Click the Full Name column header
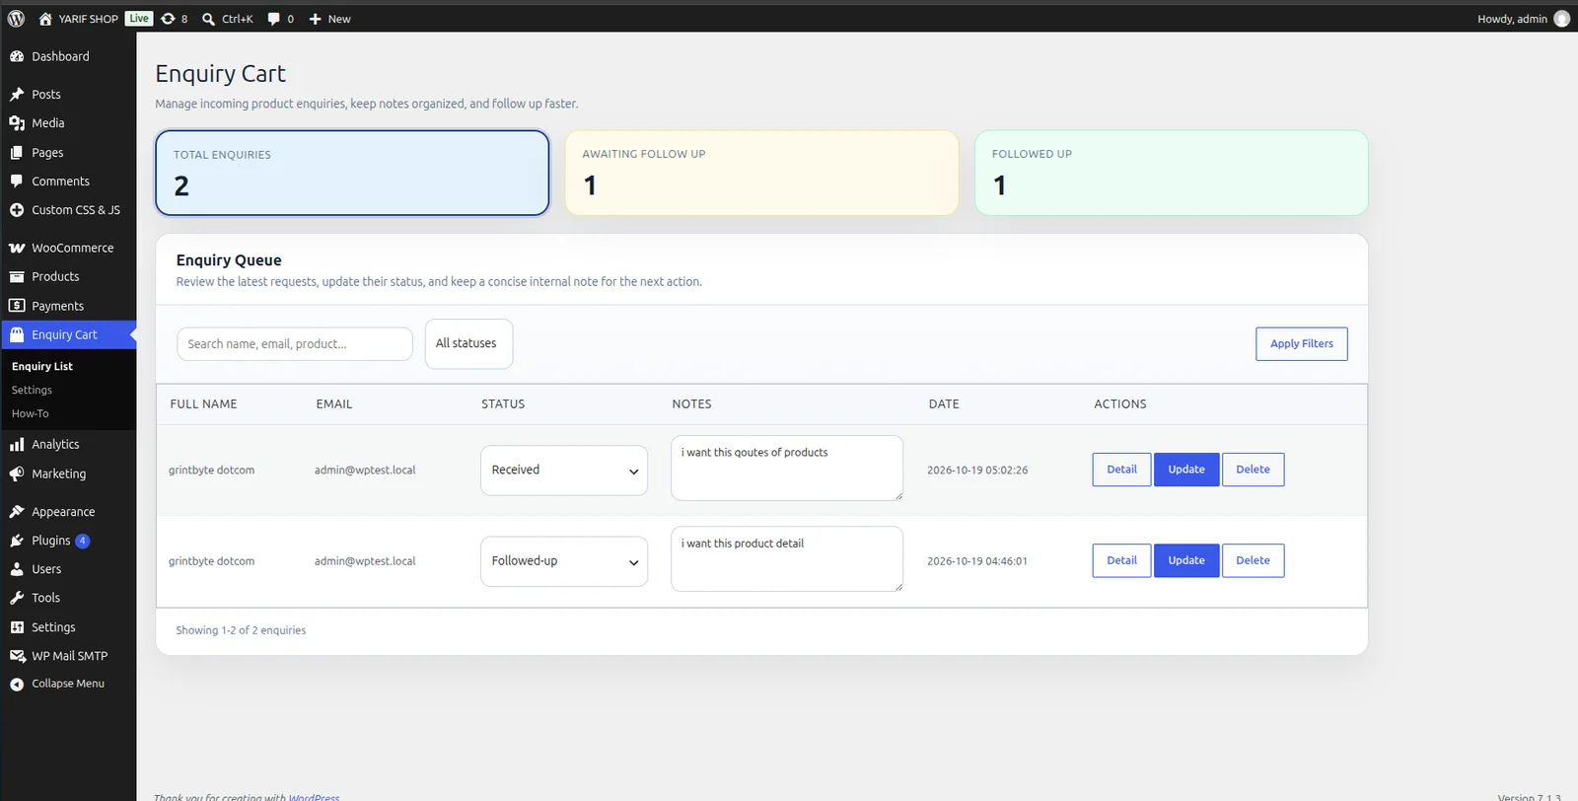The image size is (1578, 801). [x=203, y=404]
